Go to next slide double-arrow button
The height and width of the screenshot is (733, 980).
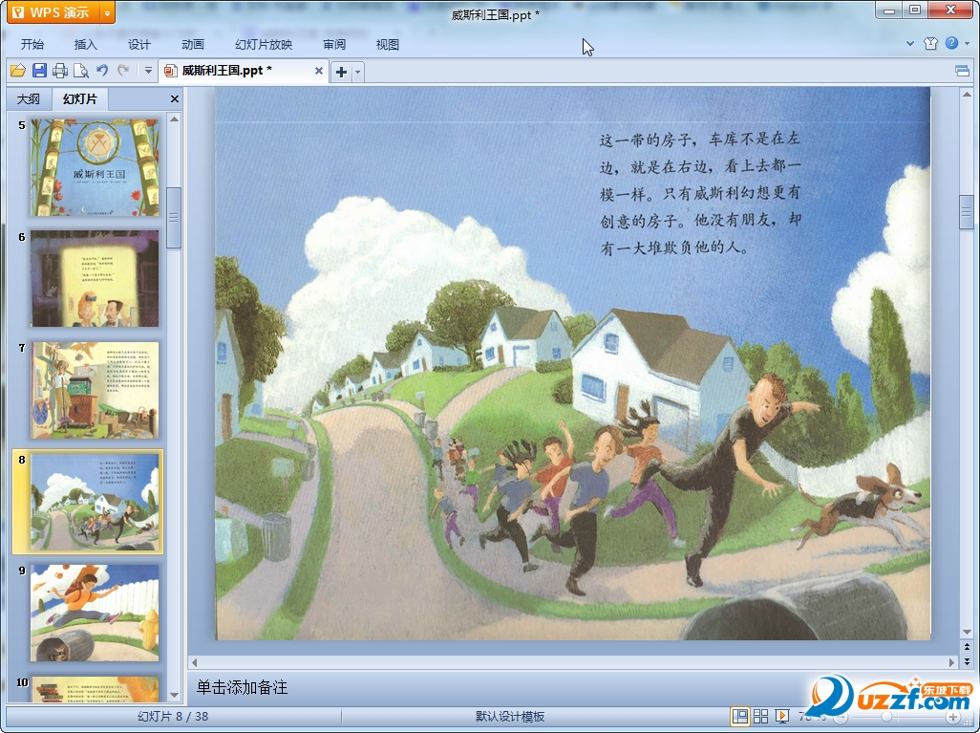[967, 661]
